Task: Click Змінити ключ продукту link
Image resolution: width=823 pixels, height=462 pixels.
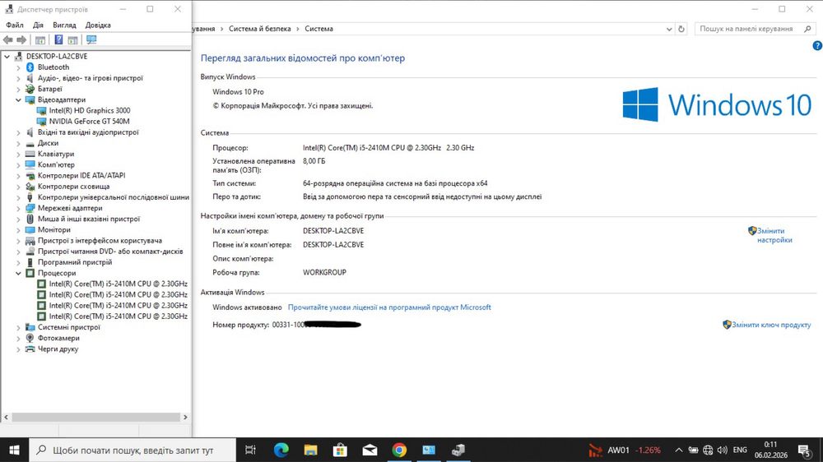Action: (771, 325)
